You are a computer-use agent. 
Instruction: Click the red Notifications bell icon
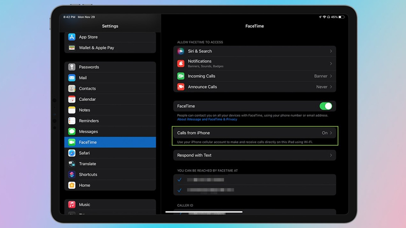click(181, 63)
